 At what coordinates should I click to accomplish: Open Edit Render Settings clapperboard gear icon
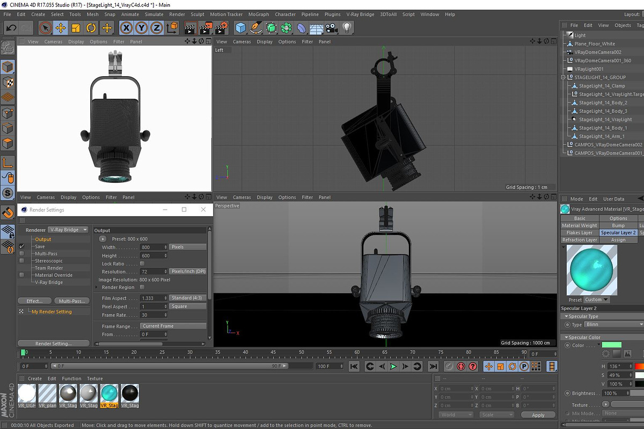(x=221, y=28)
